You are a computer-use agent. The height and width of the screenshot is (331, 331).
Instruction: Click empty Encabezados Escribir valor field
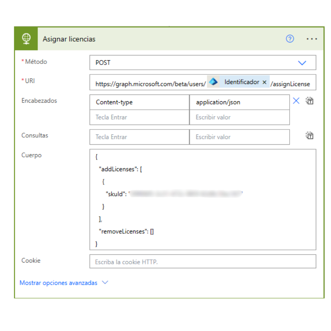coord(240,117)
